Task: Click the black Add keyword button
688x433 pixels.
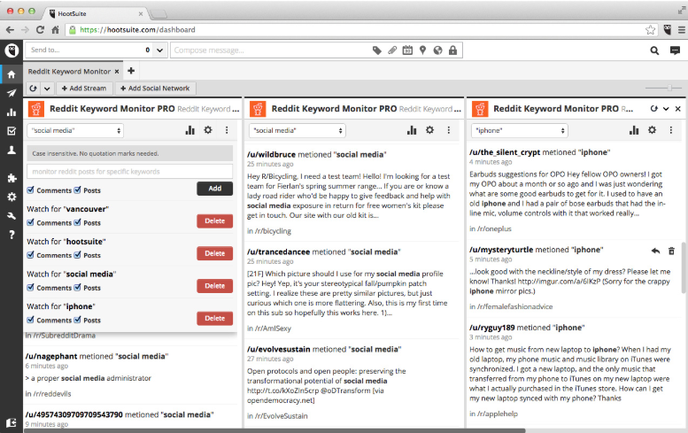Action: tap(214, 189)
